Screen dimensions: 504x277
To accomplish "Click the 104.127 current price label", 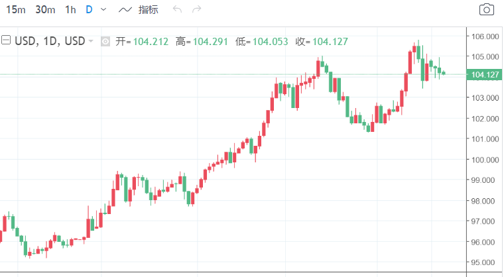I will [484, 75].
